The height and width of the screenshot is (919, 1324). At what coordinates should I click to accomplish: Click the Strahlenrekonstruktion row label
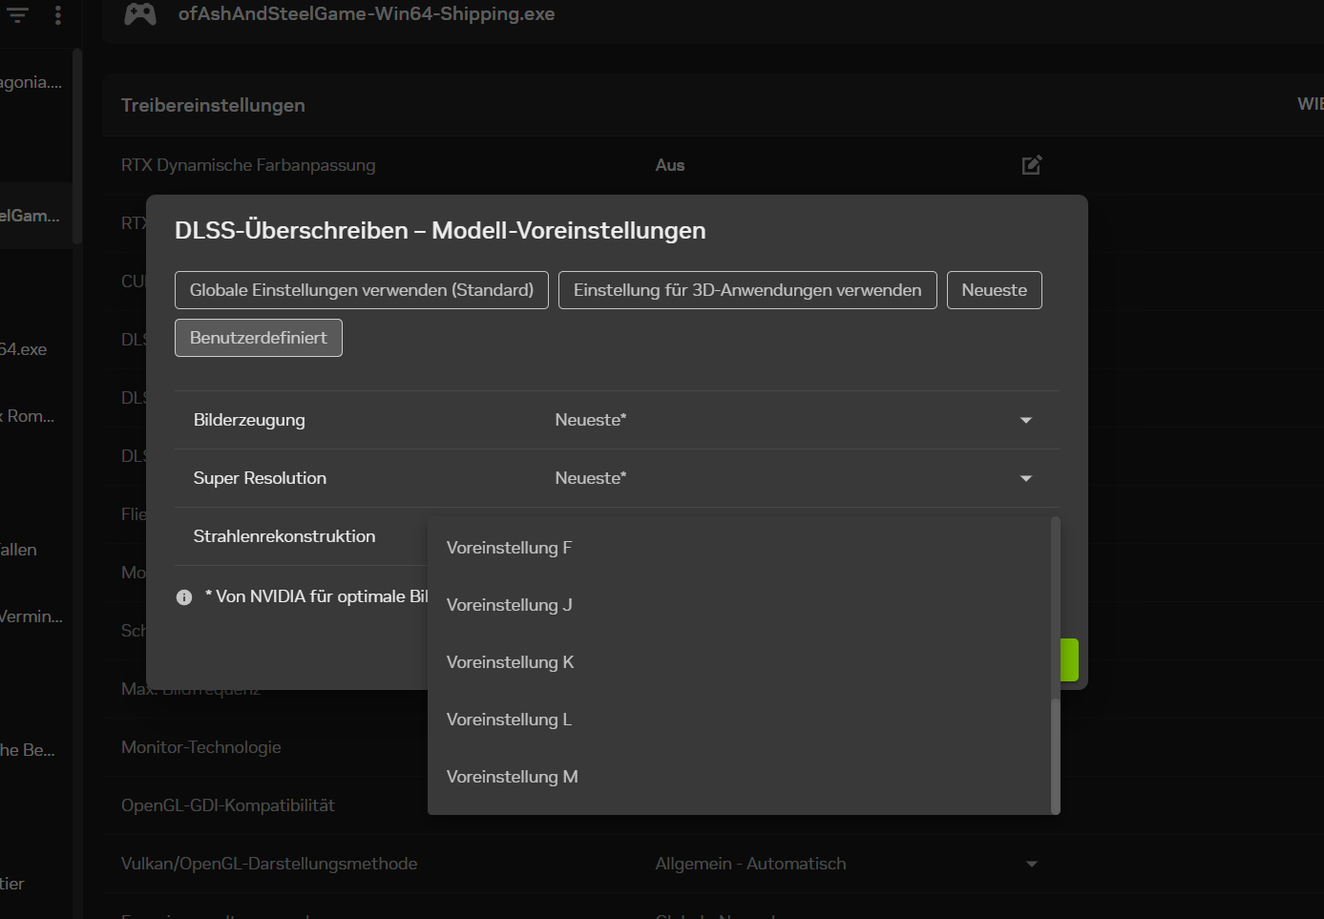tap(284, 536)
